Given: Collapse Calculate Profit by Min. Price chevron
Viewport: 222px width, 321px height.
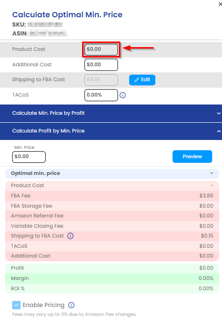Looking at the screenshot, I should 219,131.
